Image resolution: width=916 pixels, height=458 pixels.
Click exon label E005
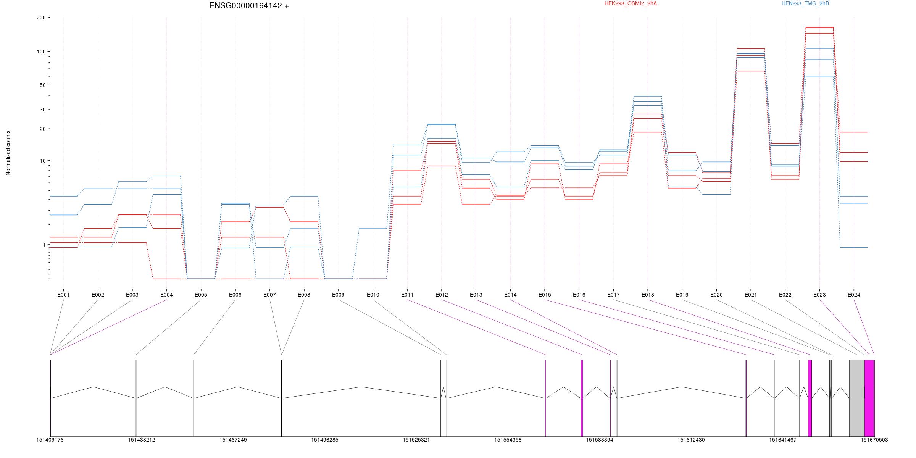click(201, 295)
